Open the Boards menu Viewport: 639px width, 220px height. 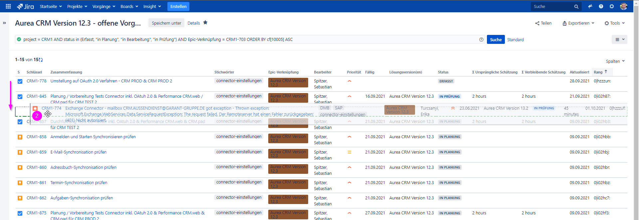129,6
